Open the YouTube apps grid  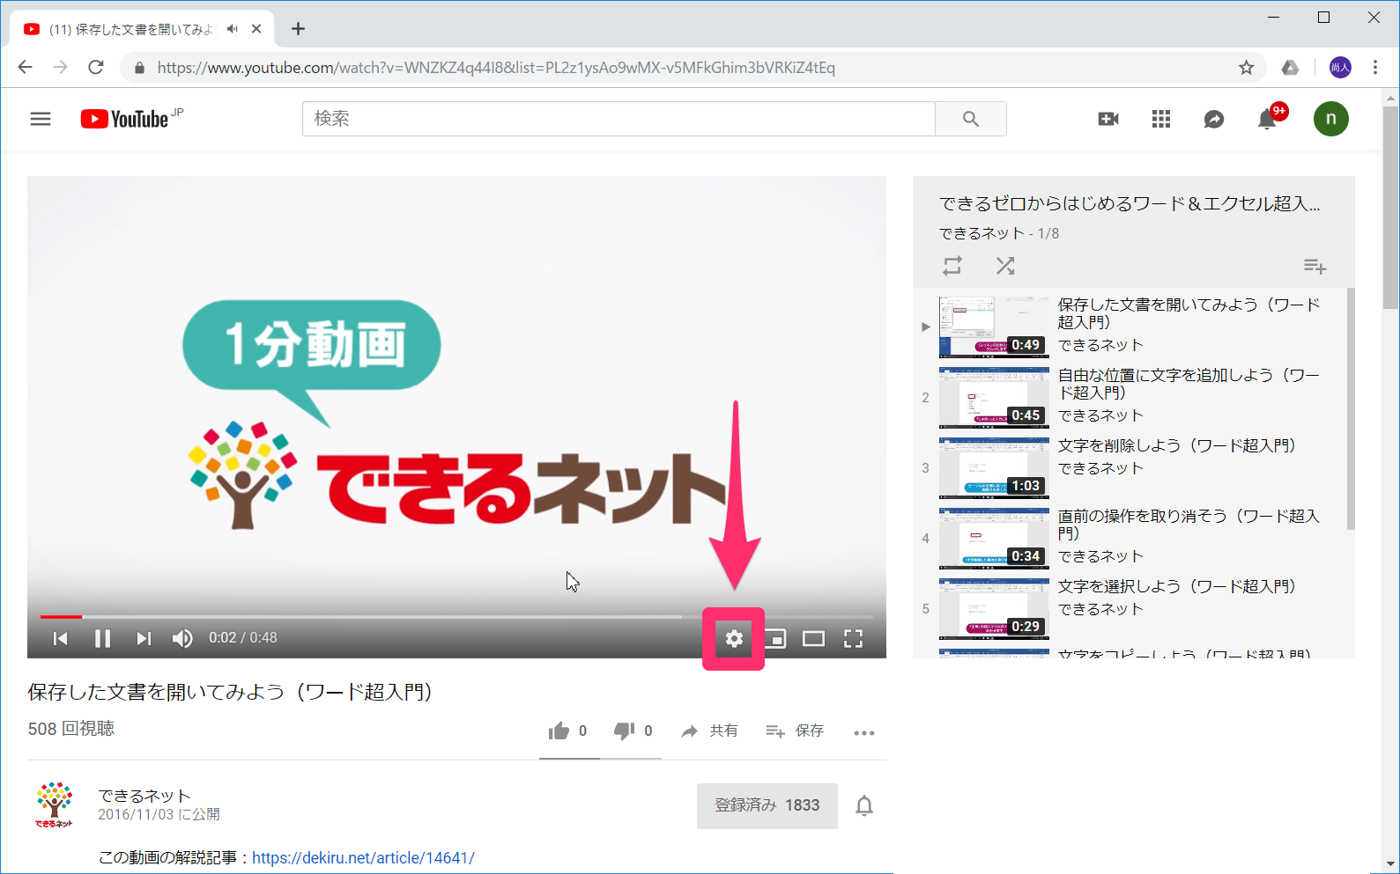[x=1161, y=119]
